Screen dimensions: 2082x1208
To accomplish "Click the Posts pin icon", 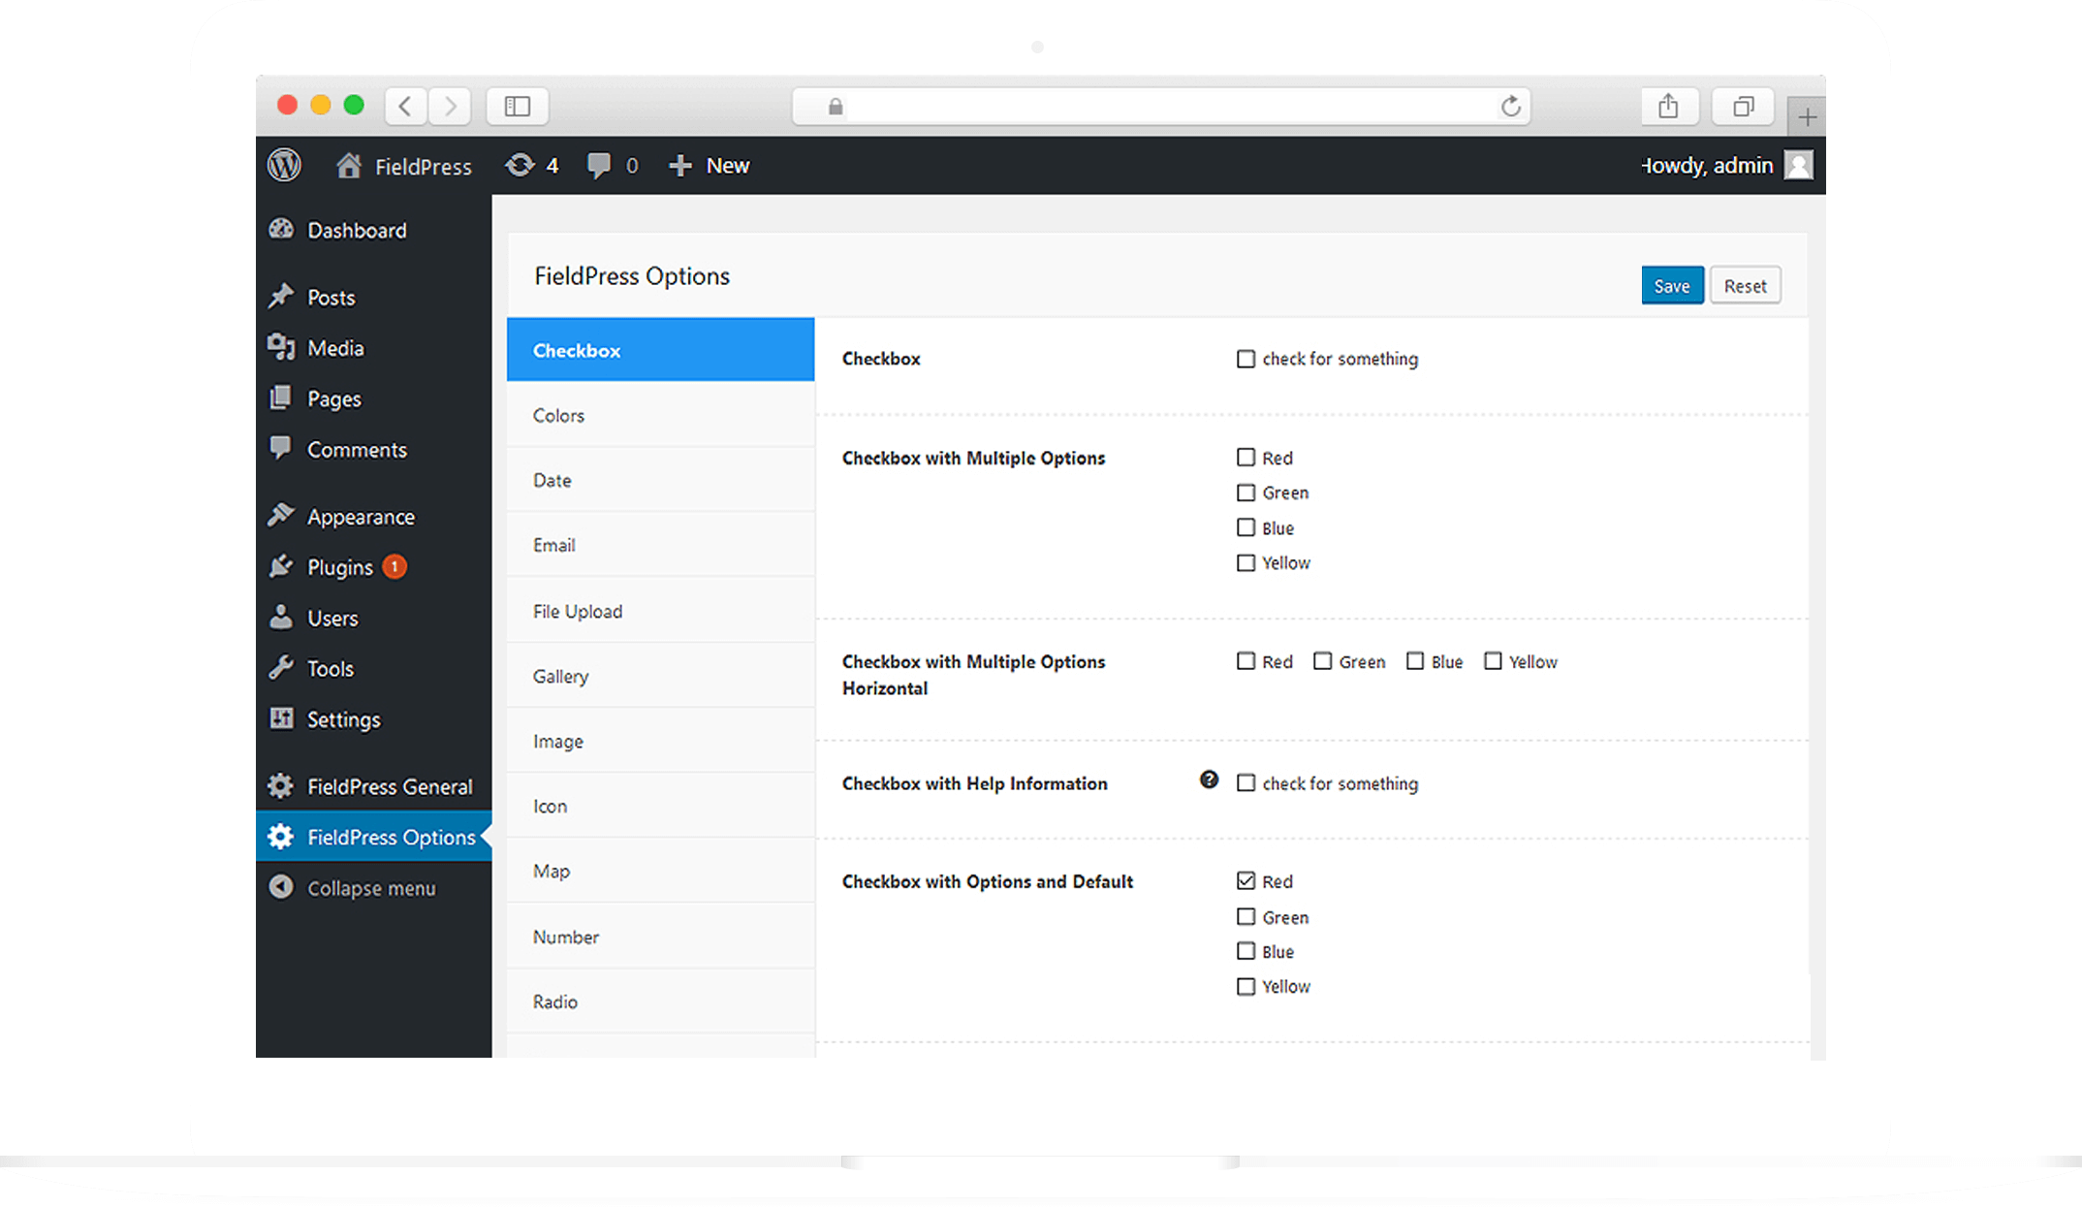I will [x=281, y=297].
